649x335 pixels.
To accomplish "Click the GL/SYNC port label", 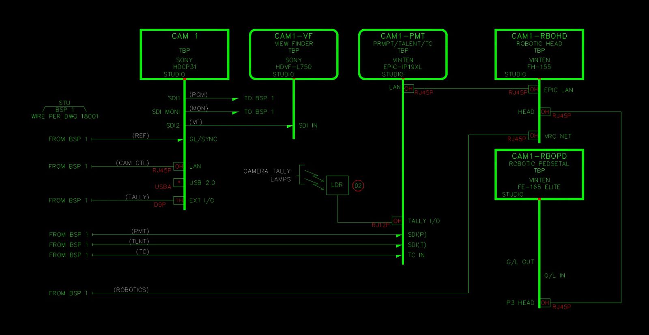I will pyautogui.click(x=203, y=139).
